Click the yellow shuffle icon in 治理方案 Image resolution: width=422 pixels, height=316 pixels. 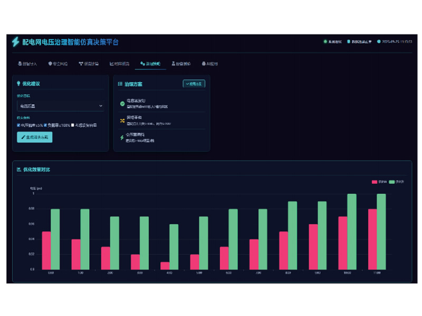(x=122, y=121)
